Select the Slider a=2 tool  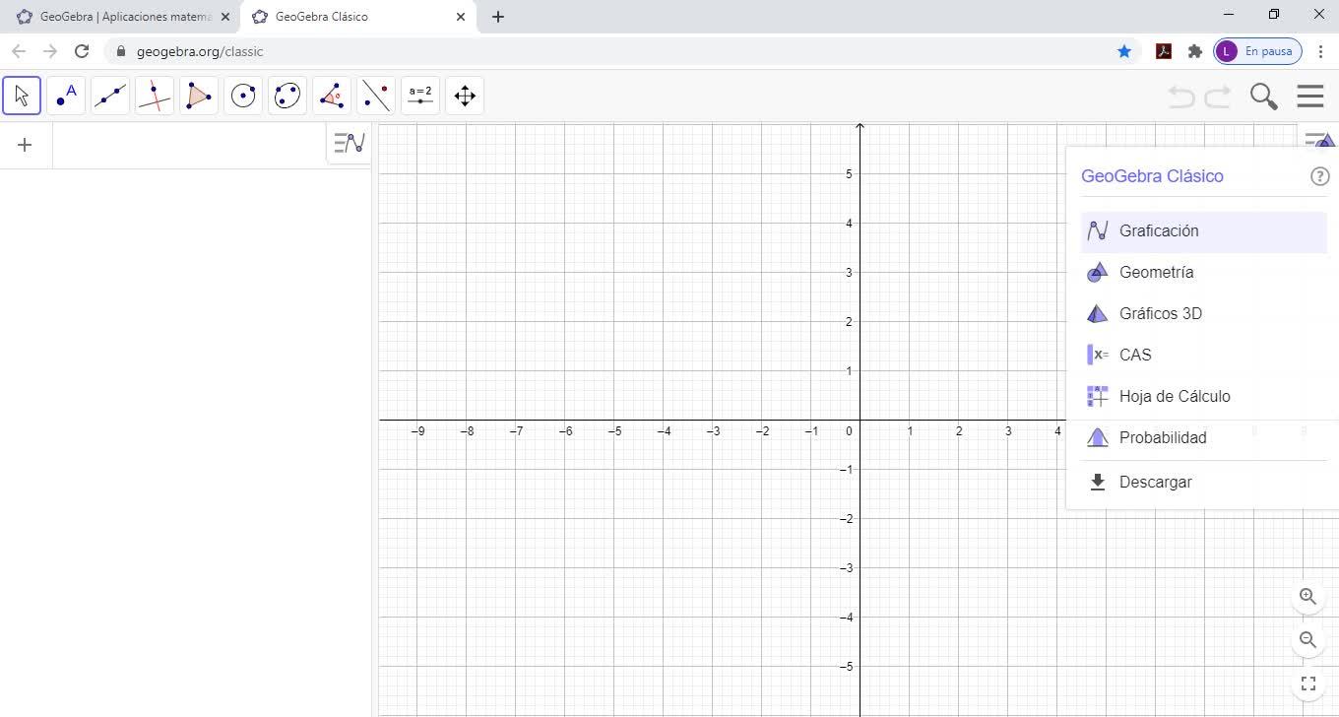pos(420,96)
